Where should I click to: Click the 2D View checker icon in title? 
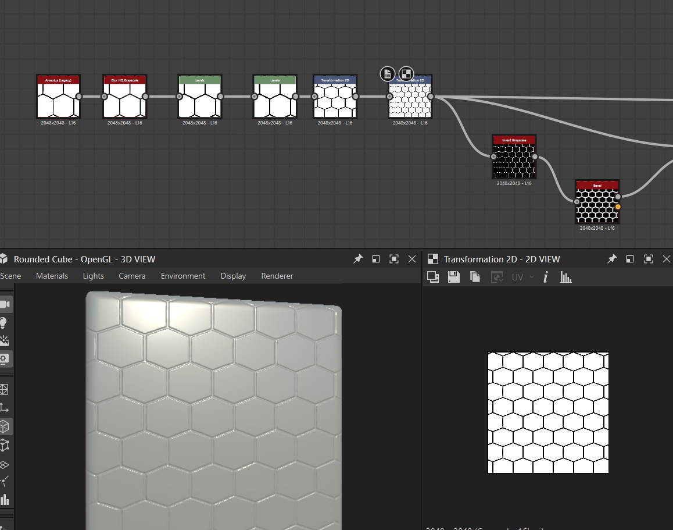[x=433, y=259]
